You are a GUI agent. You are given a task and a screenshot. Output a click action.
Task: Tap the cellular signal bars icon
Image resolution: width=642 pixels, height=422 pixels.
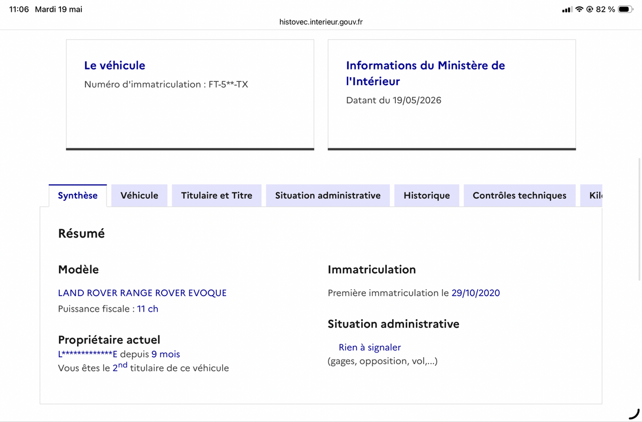coord(567,10)
